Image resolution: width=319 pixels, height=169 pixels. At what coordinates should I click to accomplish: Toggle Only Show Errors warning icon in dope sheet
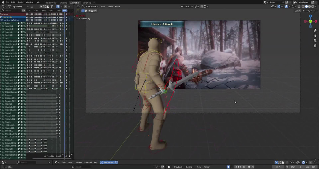coord(48,7)
